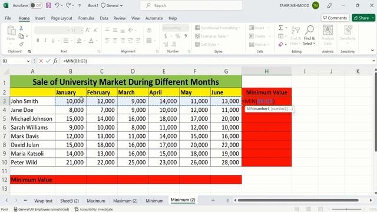377x212 pixels.
Task: Open Cell Styles dropdown
Action: [x=207, y=44]
